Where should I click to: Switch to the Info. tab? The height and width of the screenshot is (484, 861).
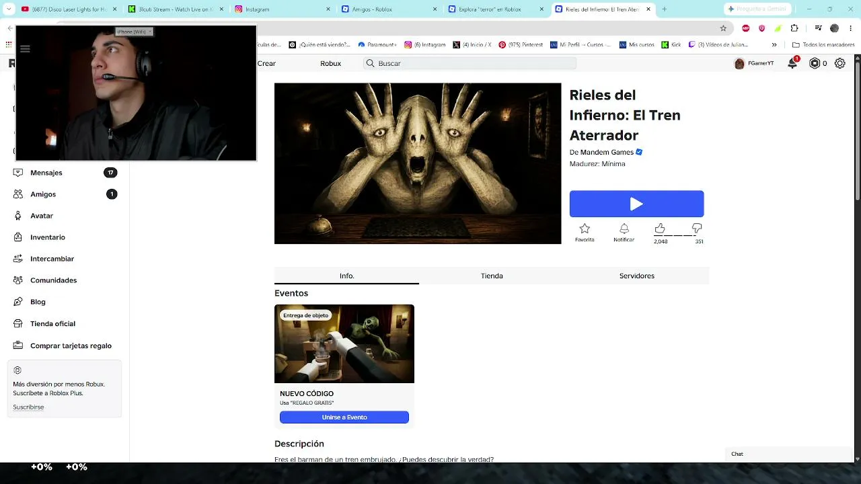[x=346, y=276]
